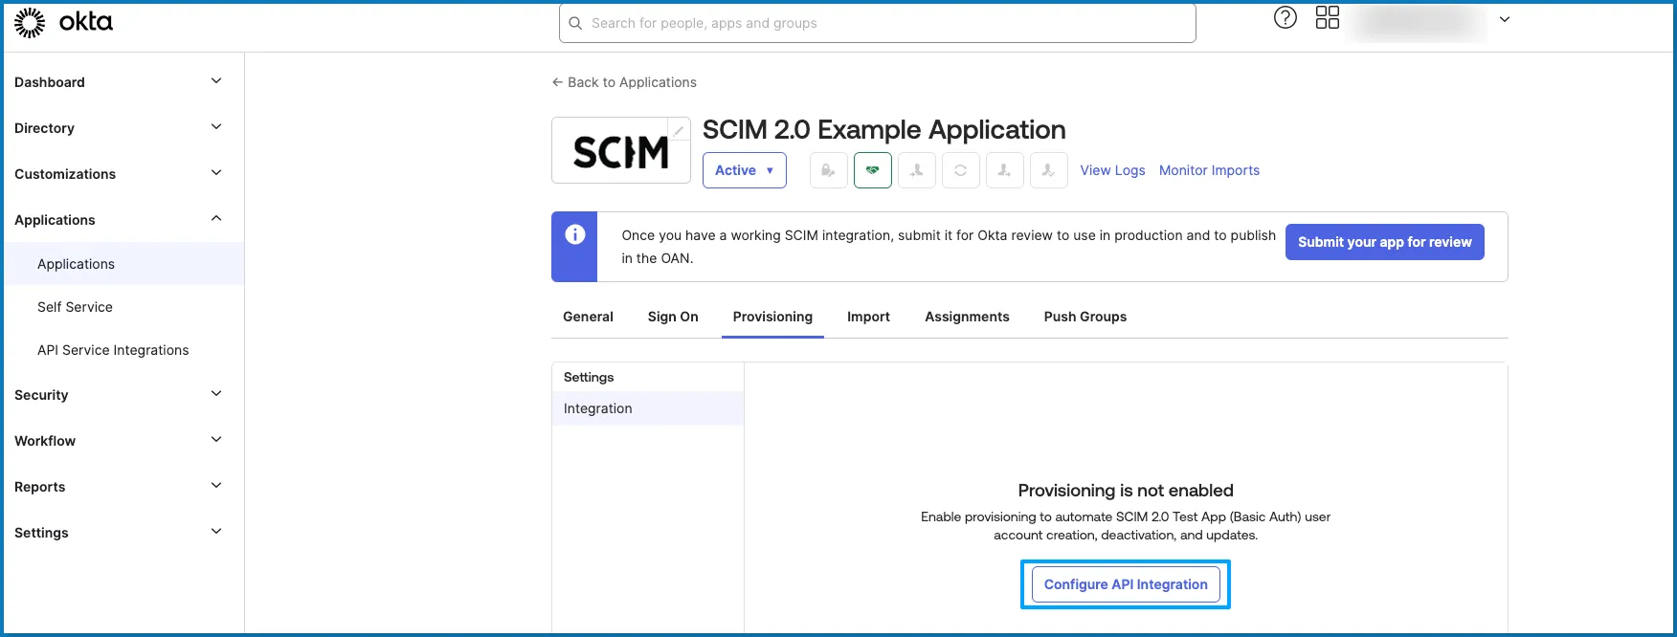The height and width of the screenshot is (637, 1677).
Task: Open the View Logs link
Action: click(x=1112, y=170)
